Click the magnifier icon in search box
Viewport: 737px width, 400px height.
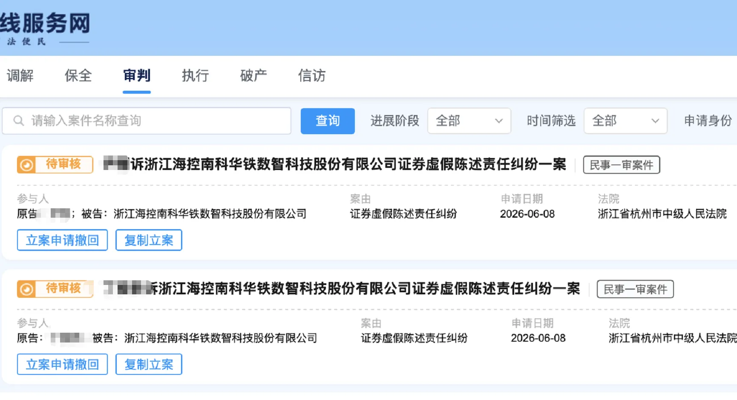(x=19, y=121)
